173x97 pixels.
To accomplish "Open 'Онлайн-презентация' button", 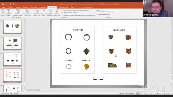I will (18, 13).
